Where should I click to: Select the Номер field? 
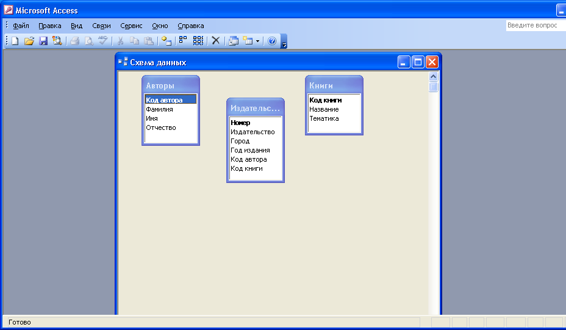(x=256, y=123)
